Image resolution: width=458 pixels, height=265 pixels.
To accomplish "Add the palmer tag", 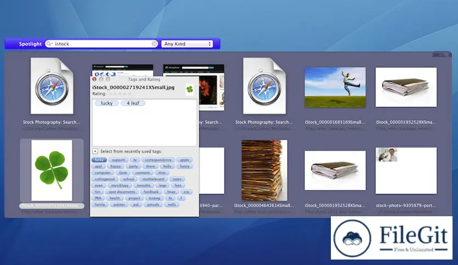I will [119, 205].
